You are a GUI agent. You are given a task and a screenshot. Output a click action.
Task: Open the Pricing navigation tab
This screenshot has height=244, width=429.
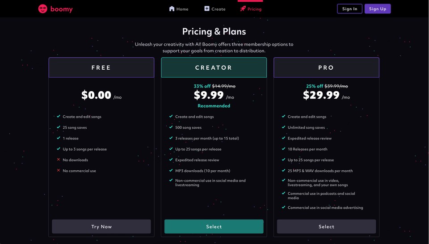click(x=251, y=9)
